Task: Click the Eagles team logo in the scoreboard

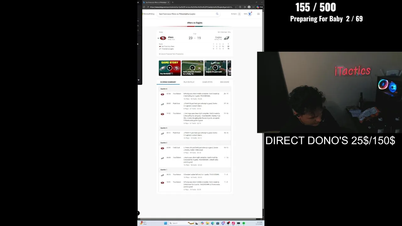Action: (x=226, y=38)
